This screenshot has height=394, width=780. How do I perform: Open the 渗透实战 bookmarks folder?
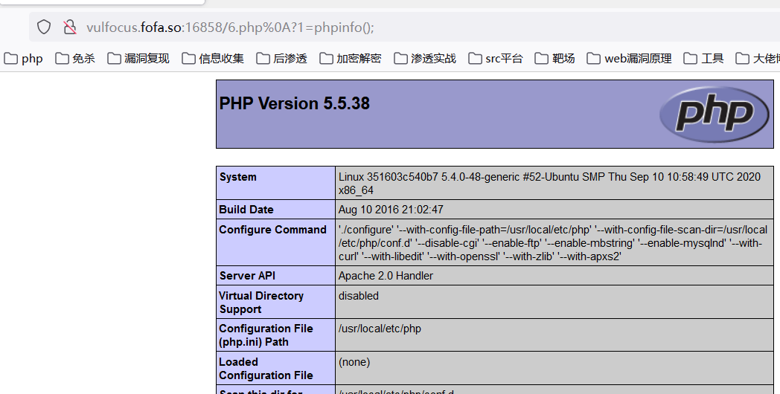click(425, 59)
